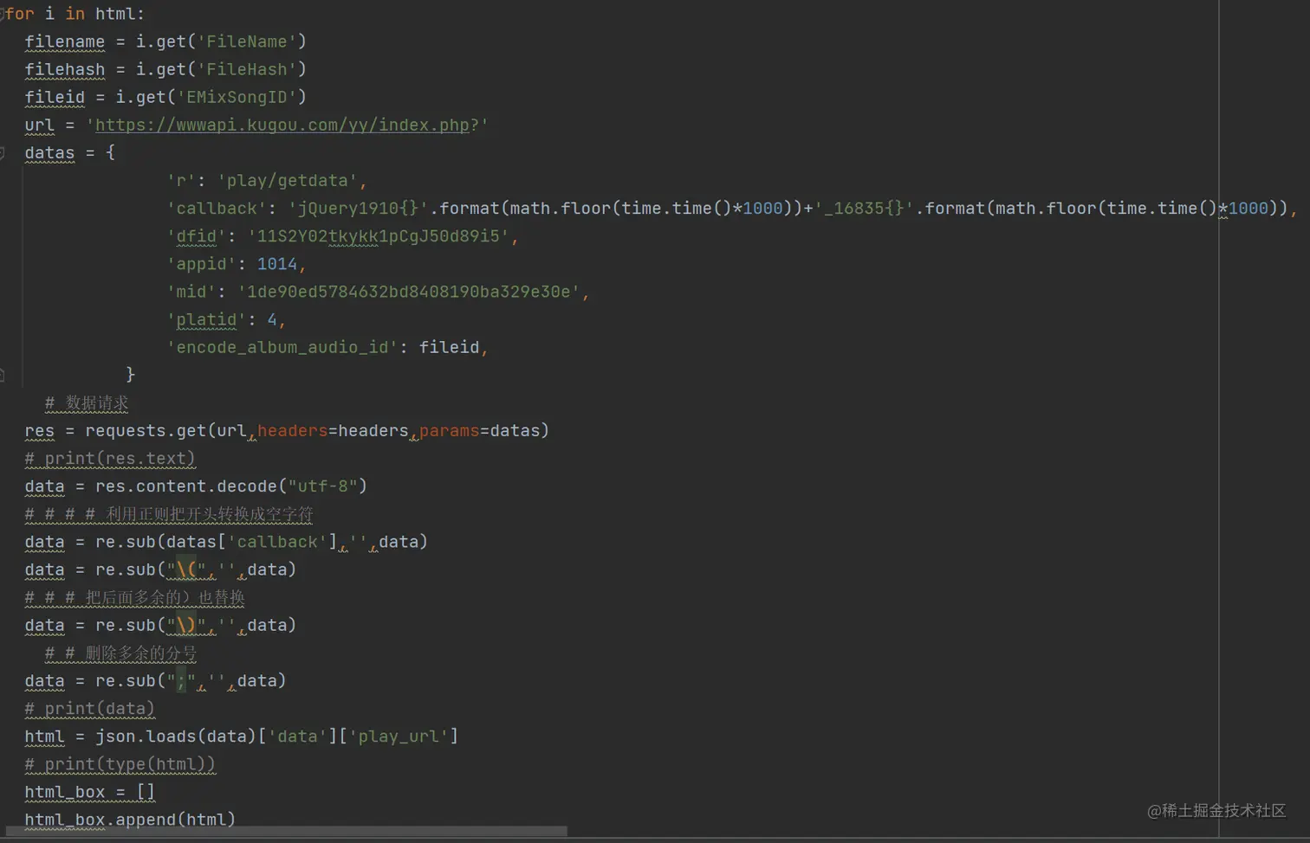The image size is (1310, 843).
Task: Click the '# print(type(html))' comment line
Action: (x=120, y=764)
